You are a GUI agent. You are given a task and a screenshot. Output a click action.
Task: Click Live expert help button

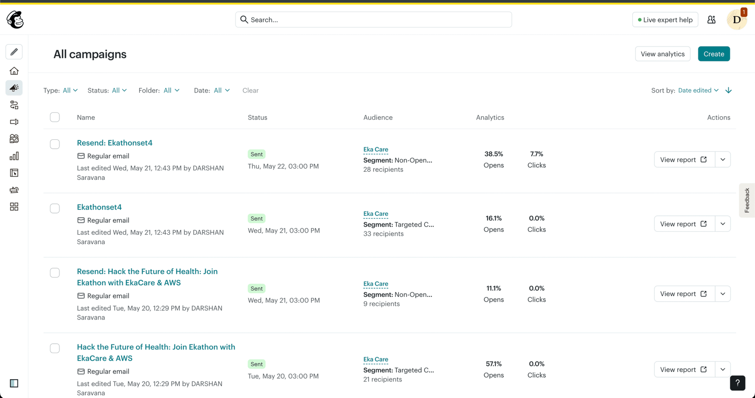coord(665,20)
